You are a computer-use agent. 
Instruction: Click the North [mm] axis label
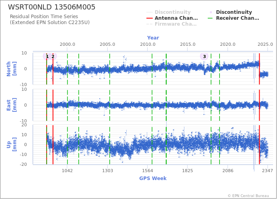pyautogui.click(x=11, y=69)
